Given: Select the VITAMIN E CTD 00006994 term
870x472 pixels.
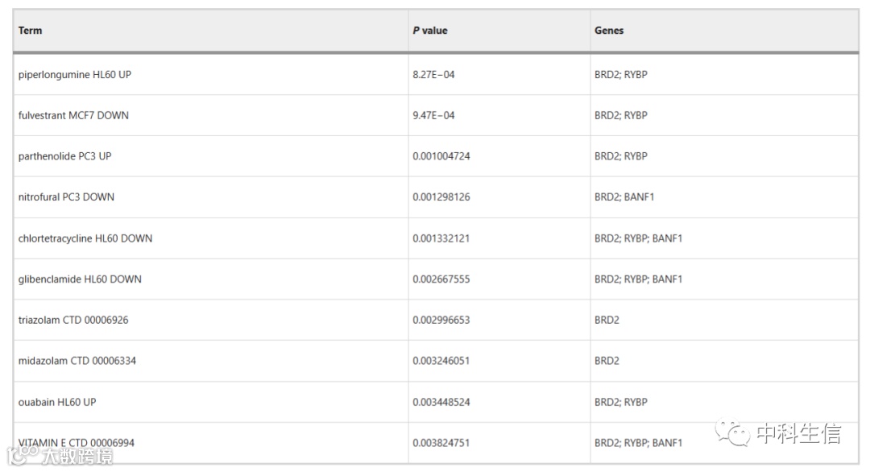Looking at the screenshot, I should (x=76, y=443).
